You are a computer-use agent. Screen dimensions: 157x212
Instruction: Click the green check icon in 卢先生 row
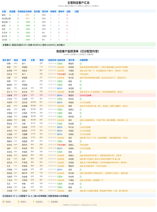click(x=81, y=99)
